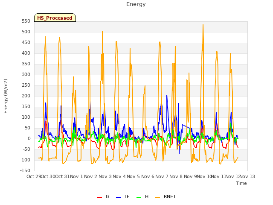Click the Energy (W/m2) axis label
Screen dimensions: 273x205
tap(6, 96)
